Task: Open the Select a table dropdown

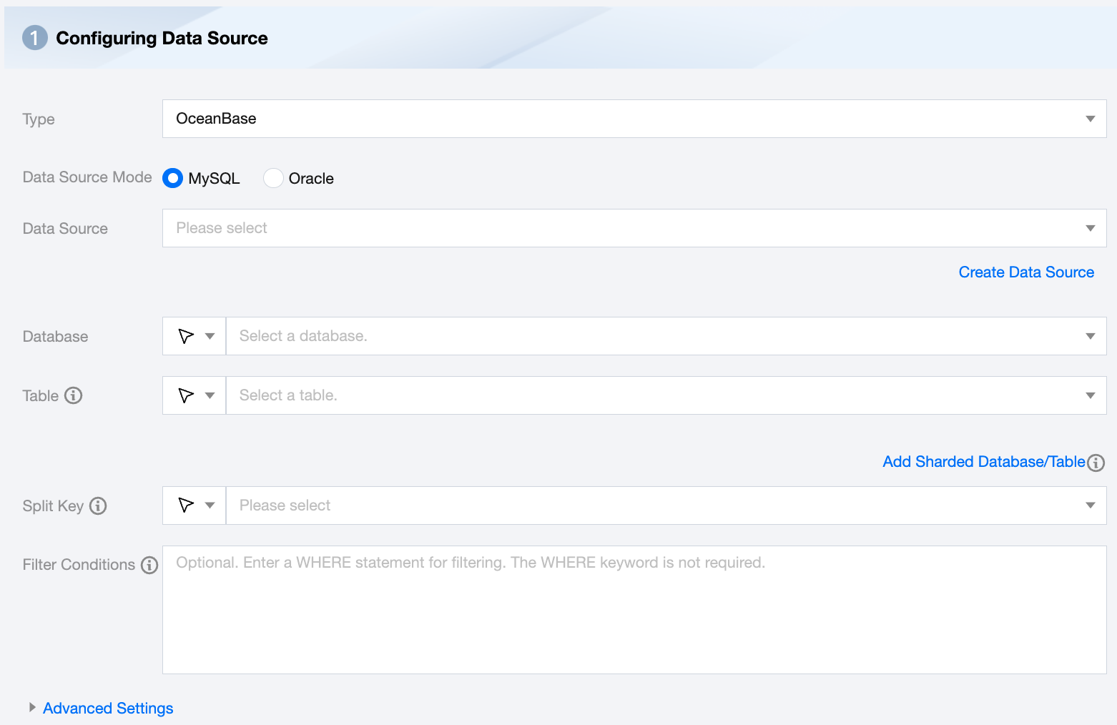Action: coord(666,395)
